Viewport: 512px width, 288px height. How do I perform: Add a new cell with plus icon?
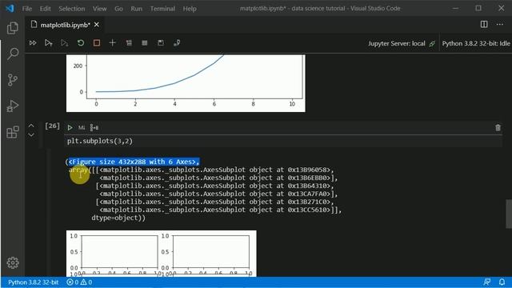tap(112, 42)
